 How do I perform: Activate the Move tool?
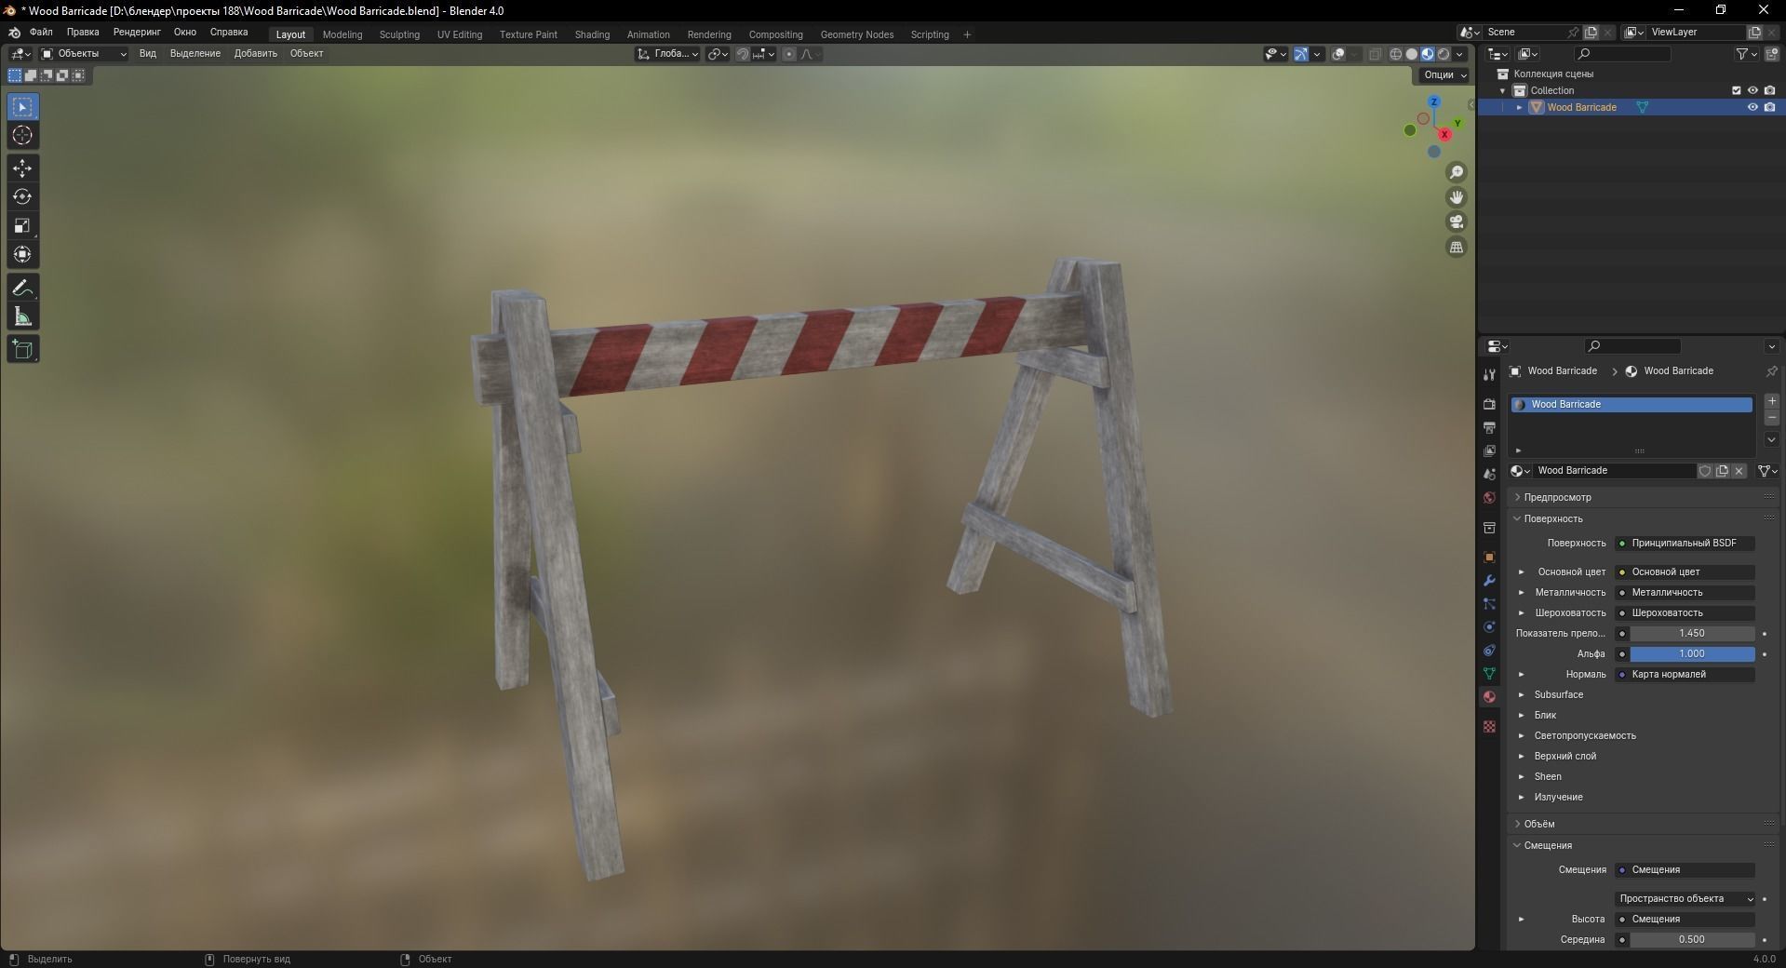(x=22, y=168)
